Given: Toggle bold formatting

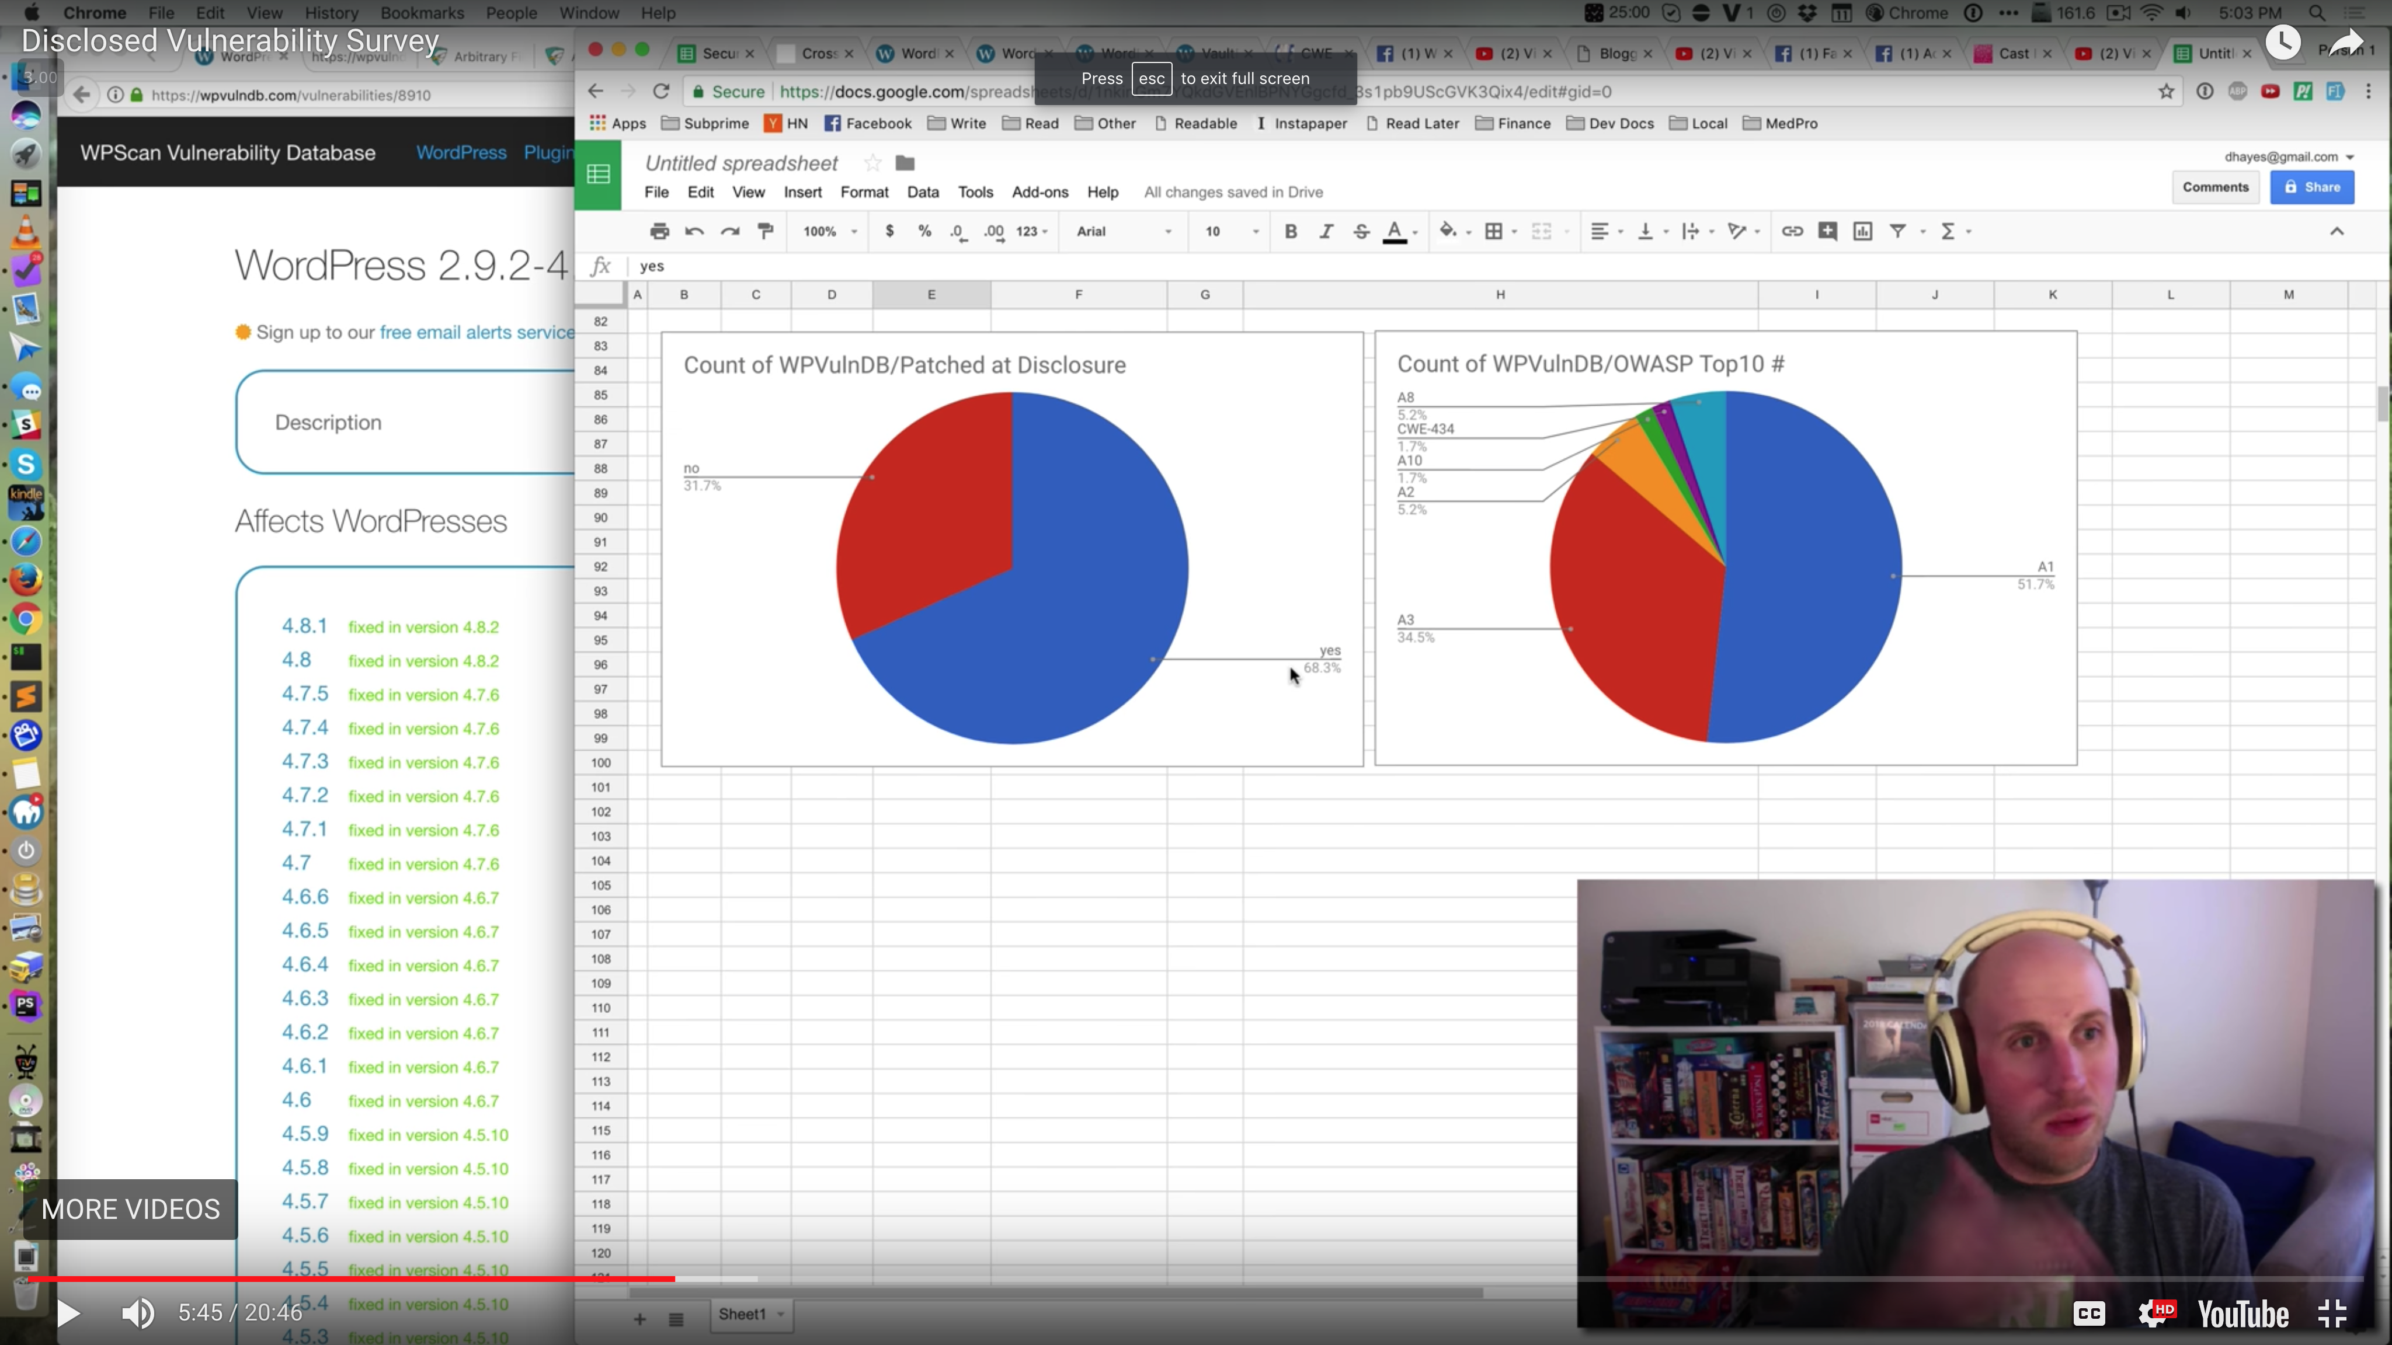Looking at the screenshot, I should pyautogui.click(x=1291, y=231).
